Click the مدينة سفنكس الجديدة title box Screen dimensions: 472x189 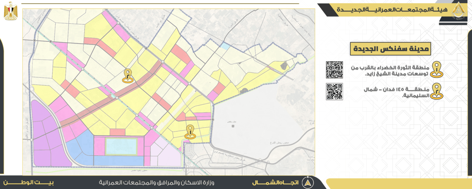click(x=390, y=49)
